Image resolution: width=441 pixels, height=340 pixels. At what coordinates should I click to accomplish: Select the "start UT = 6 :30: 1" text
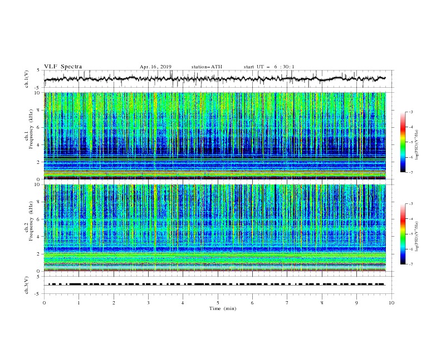pyautogui.click(x=269, y=67)
